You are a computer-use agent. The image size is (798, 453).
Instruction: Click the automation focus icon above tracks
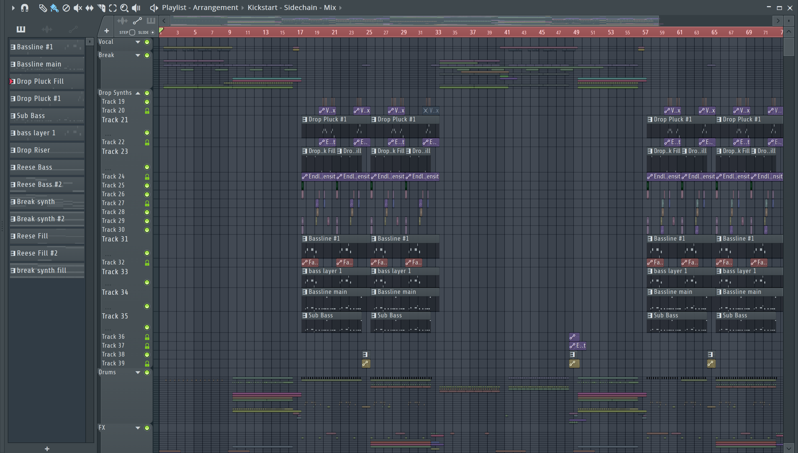(137, 21)
